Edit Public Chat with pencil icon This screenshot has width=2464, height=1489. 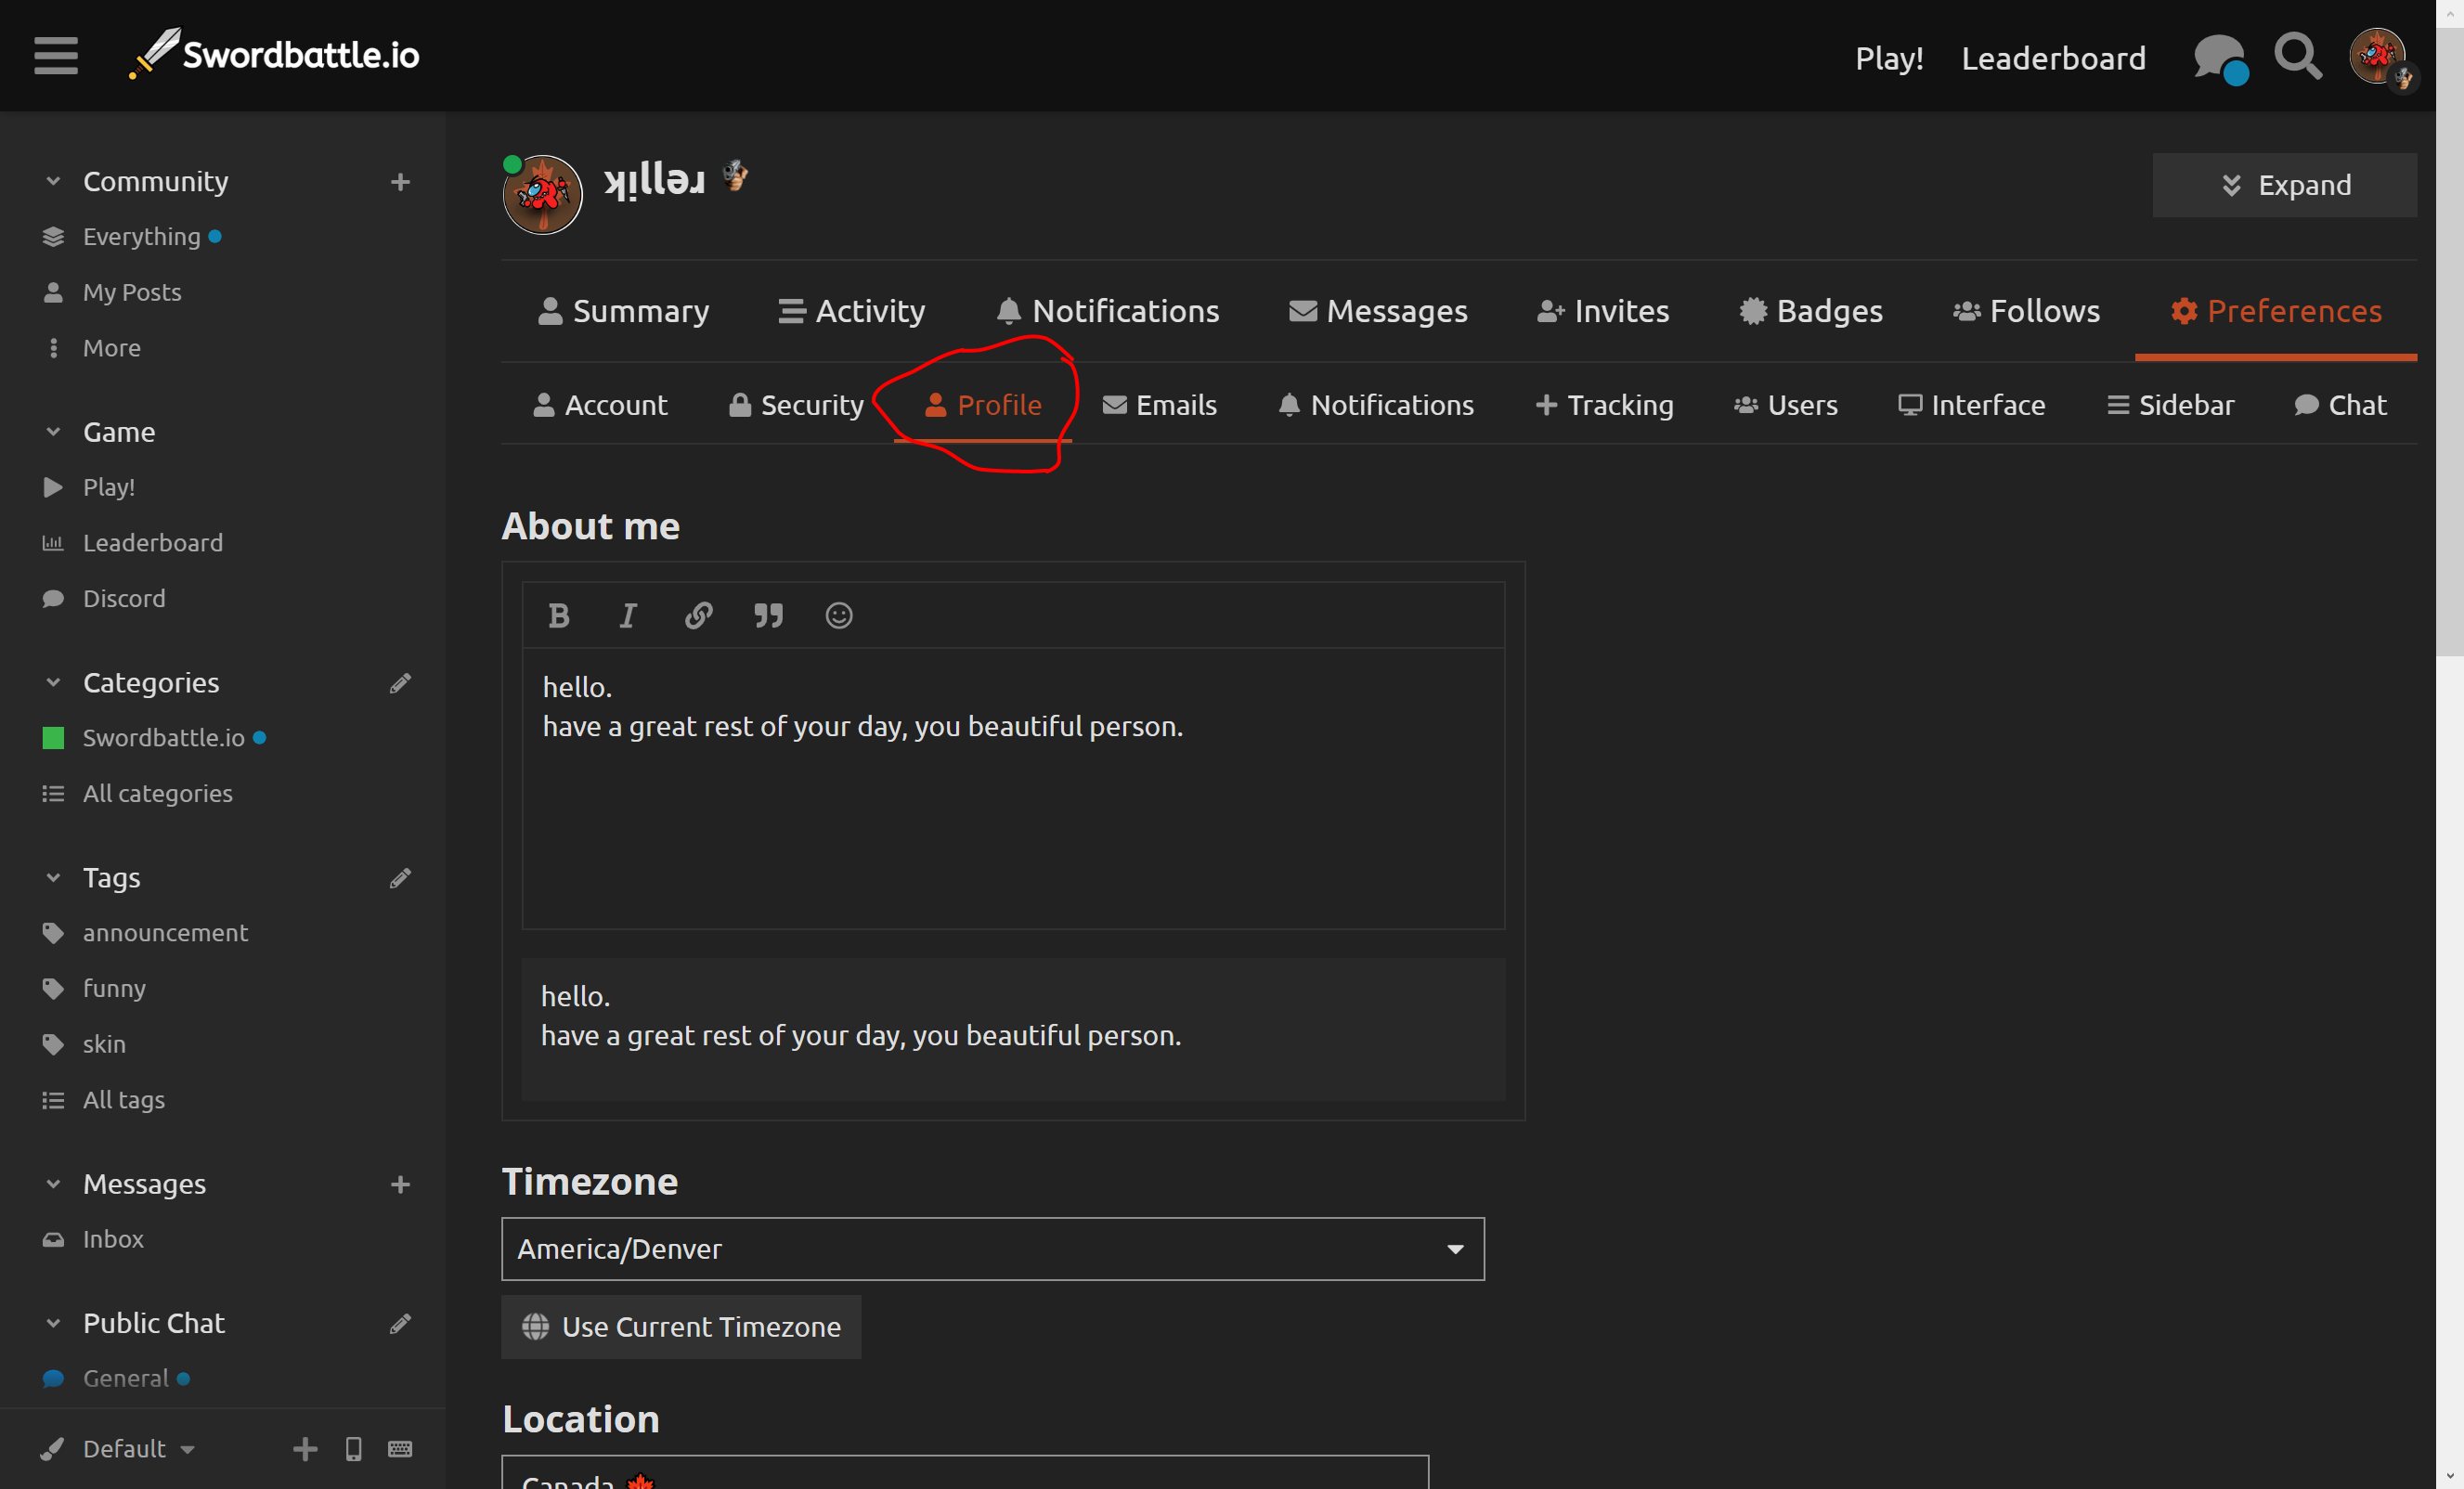(x=400, y=1323)
